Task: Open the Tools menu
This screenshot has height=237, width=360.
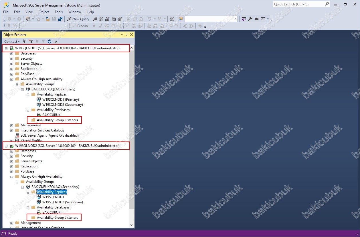Action: point(59,12)
